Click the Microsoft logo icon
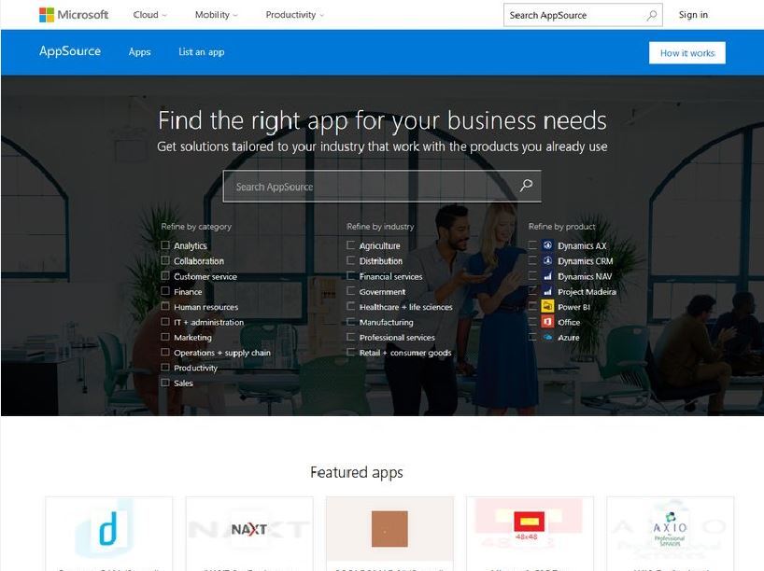764x571 pixels. [47, 15]
